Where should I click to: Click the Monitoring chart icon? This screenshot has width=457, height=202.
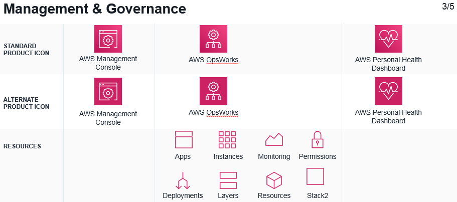[274, 140]
